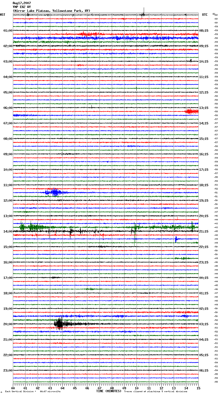The image size is (219, 395).
Task: Select the 05:00 MST row label
Action: [x=8, y=92]
